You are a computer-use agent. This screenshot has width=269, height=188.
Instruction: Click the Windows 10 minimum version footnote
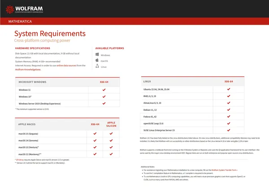(x=32, y=109)
